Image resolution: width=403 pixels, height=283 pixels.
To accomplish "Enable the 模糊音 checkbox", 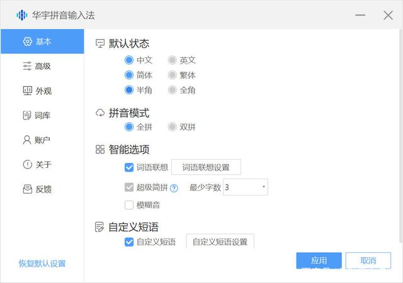I will click(129, 205).
